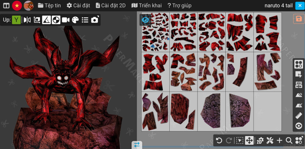The image size is (305, 149).
Task: Select the ruler measure tool
Action: tap(299, 116)
